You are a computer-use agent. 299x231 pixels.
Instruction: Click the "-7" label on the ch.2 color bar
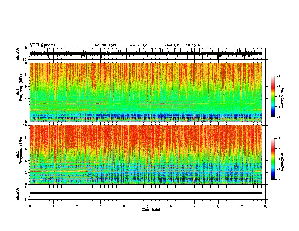click(x=278, y=179)
